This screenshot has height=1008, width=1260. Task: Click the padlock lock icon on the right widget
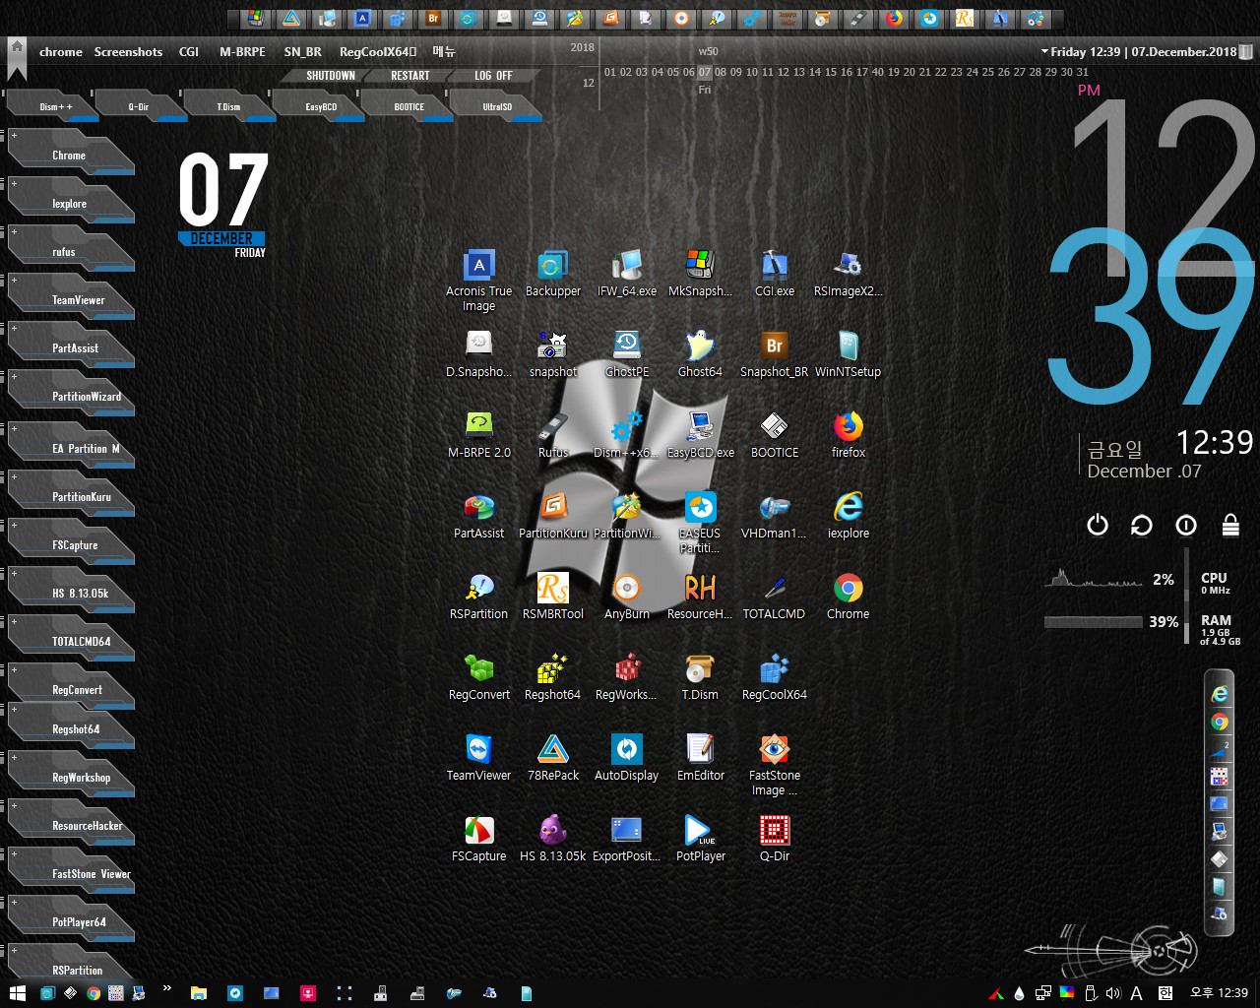pos(1230,525)
